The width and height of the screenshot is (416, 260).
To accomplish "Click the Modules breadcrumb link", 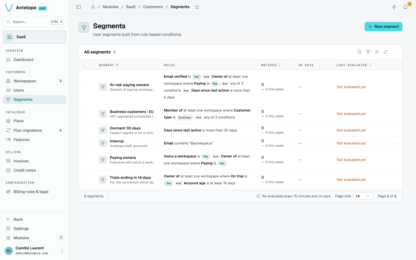I will click(x=111, y=7).
